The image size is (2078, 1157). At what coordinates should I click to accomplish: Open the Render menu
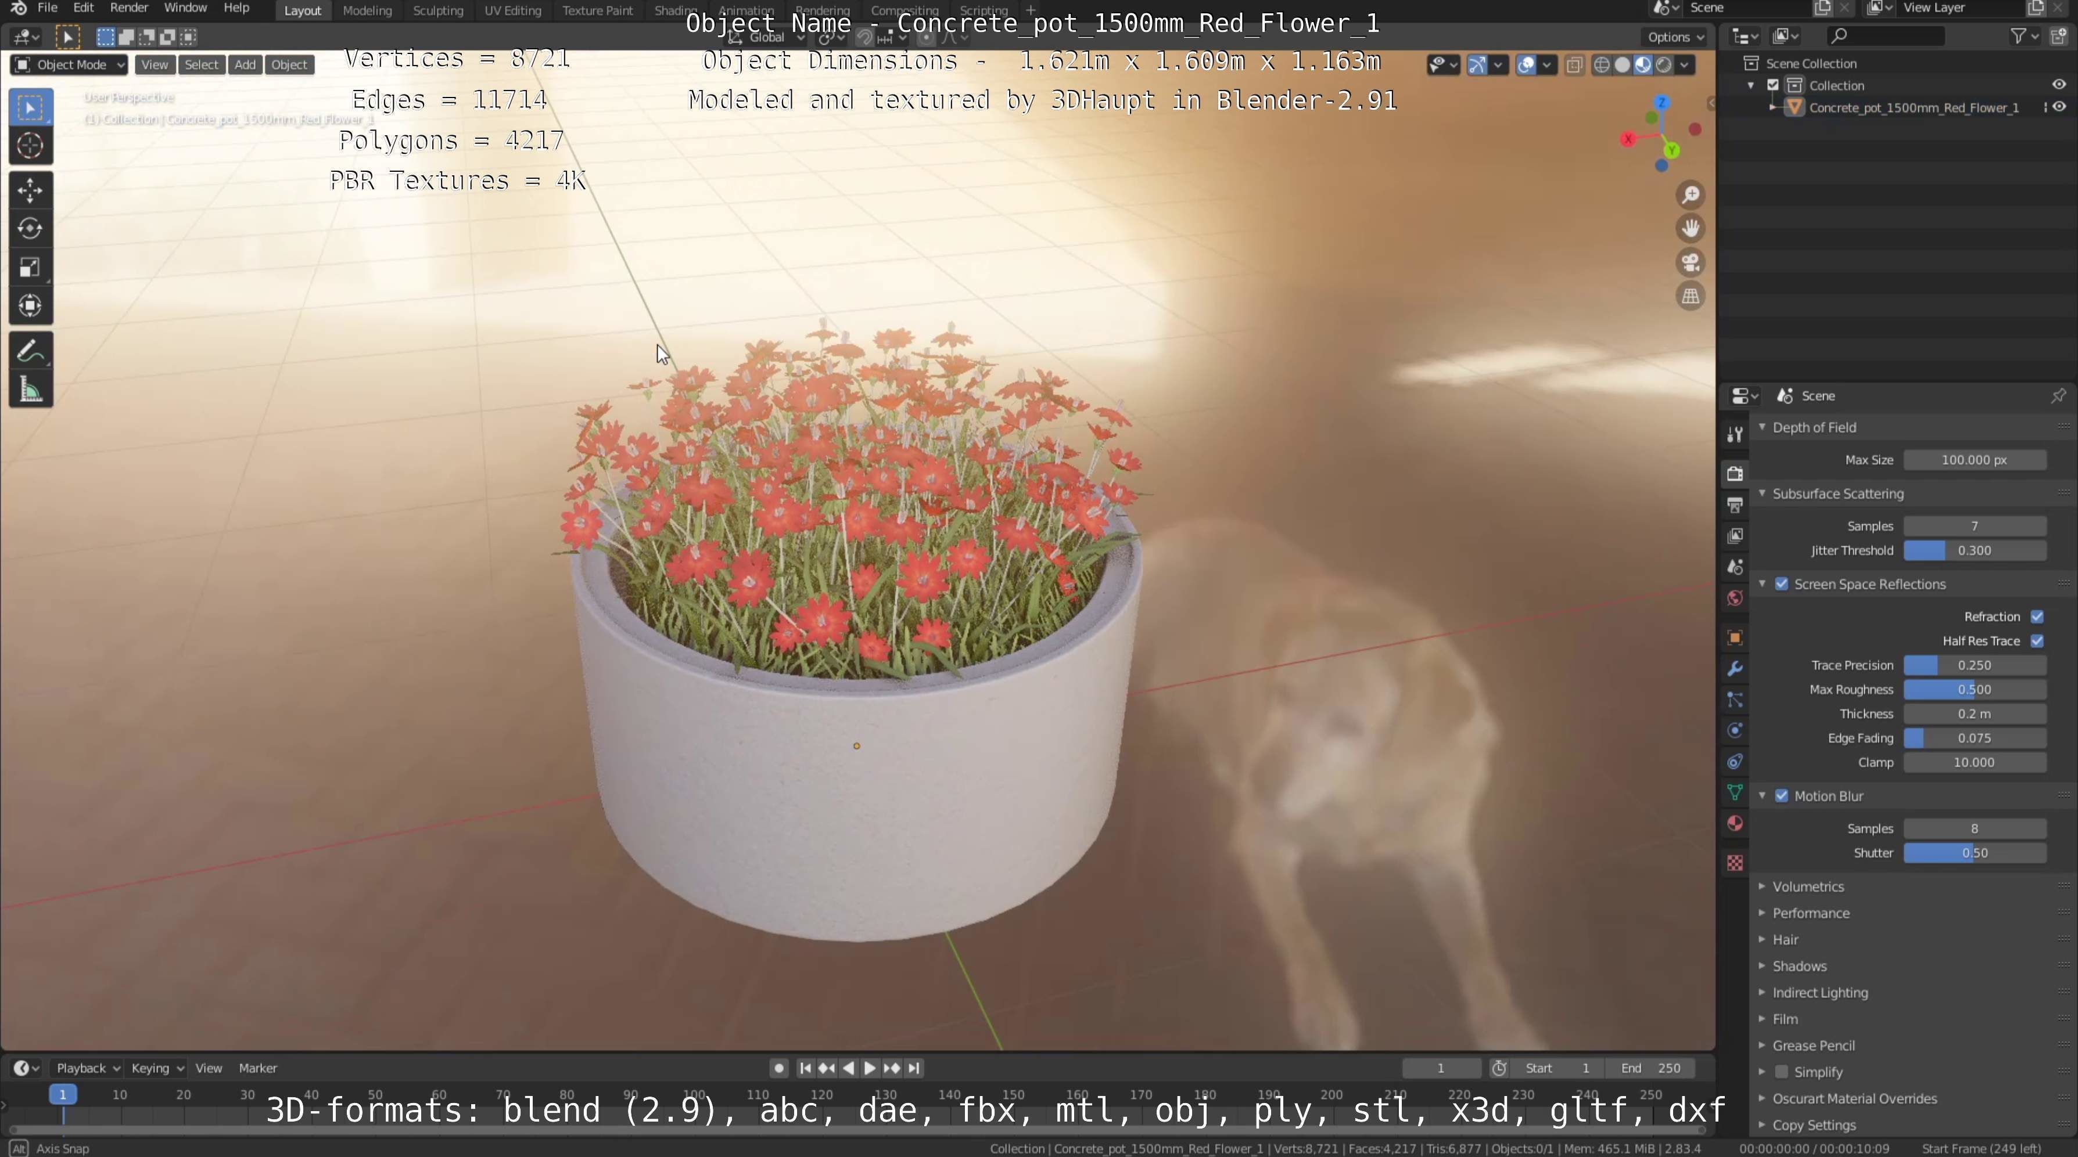click(x=129, y=8)
